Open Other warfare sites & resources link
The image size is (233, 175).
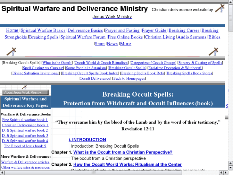pyautogui.click(x=25, y=167)
